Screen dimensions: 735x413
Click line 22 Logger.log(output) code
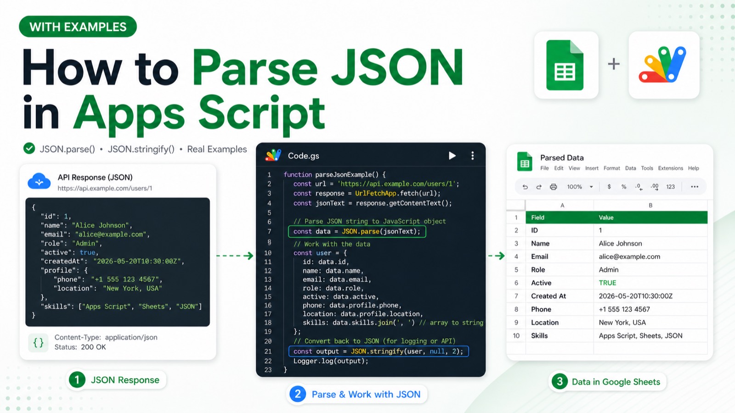[331, 361]
